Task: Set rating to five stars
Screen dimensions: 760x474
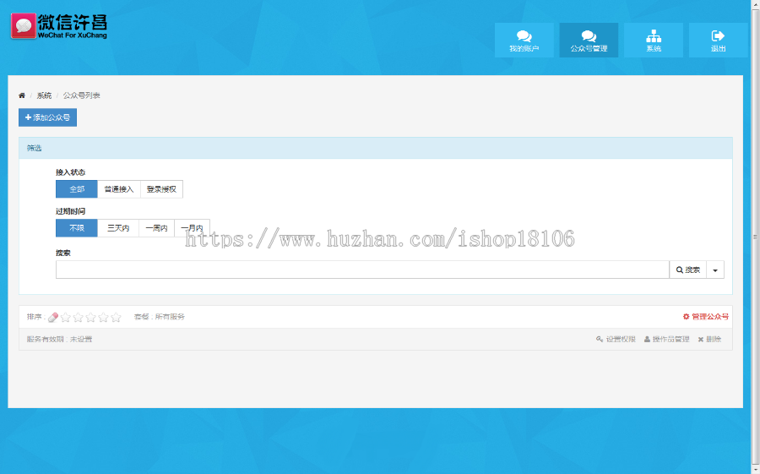Action: (116, 318)
